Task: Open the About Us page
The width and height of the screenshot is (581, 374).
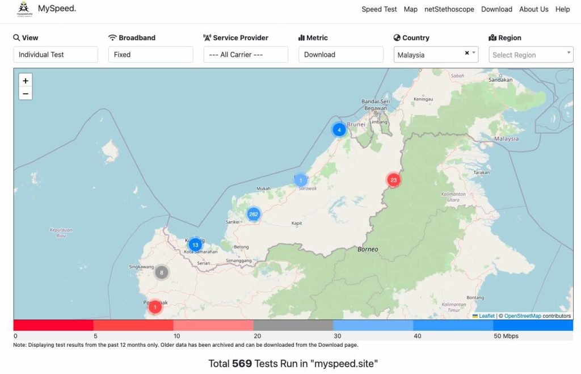Action: point(533,9)
